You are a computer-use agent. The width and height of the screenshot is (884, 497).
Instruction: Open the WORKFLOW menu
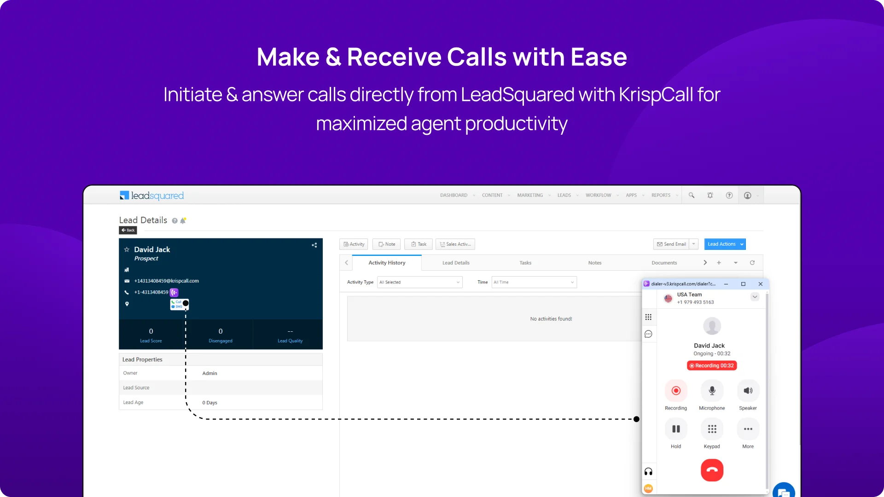point(599,195)
